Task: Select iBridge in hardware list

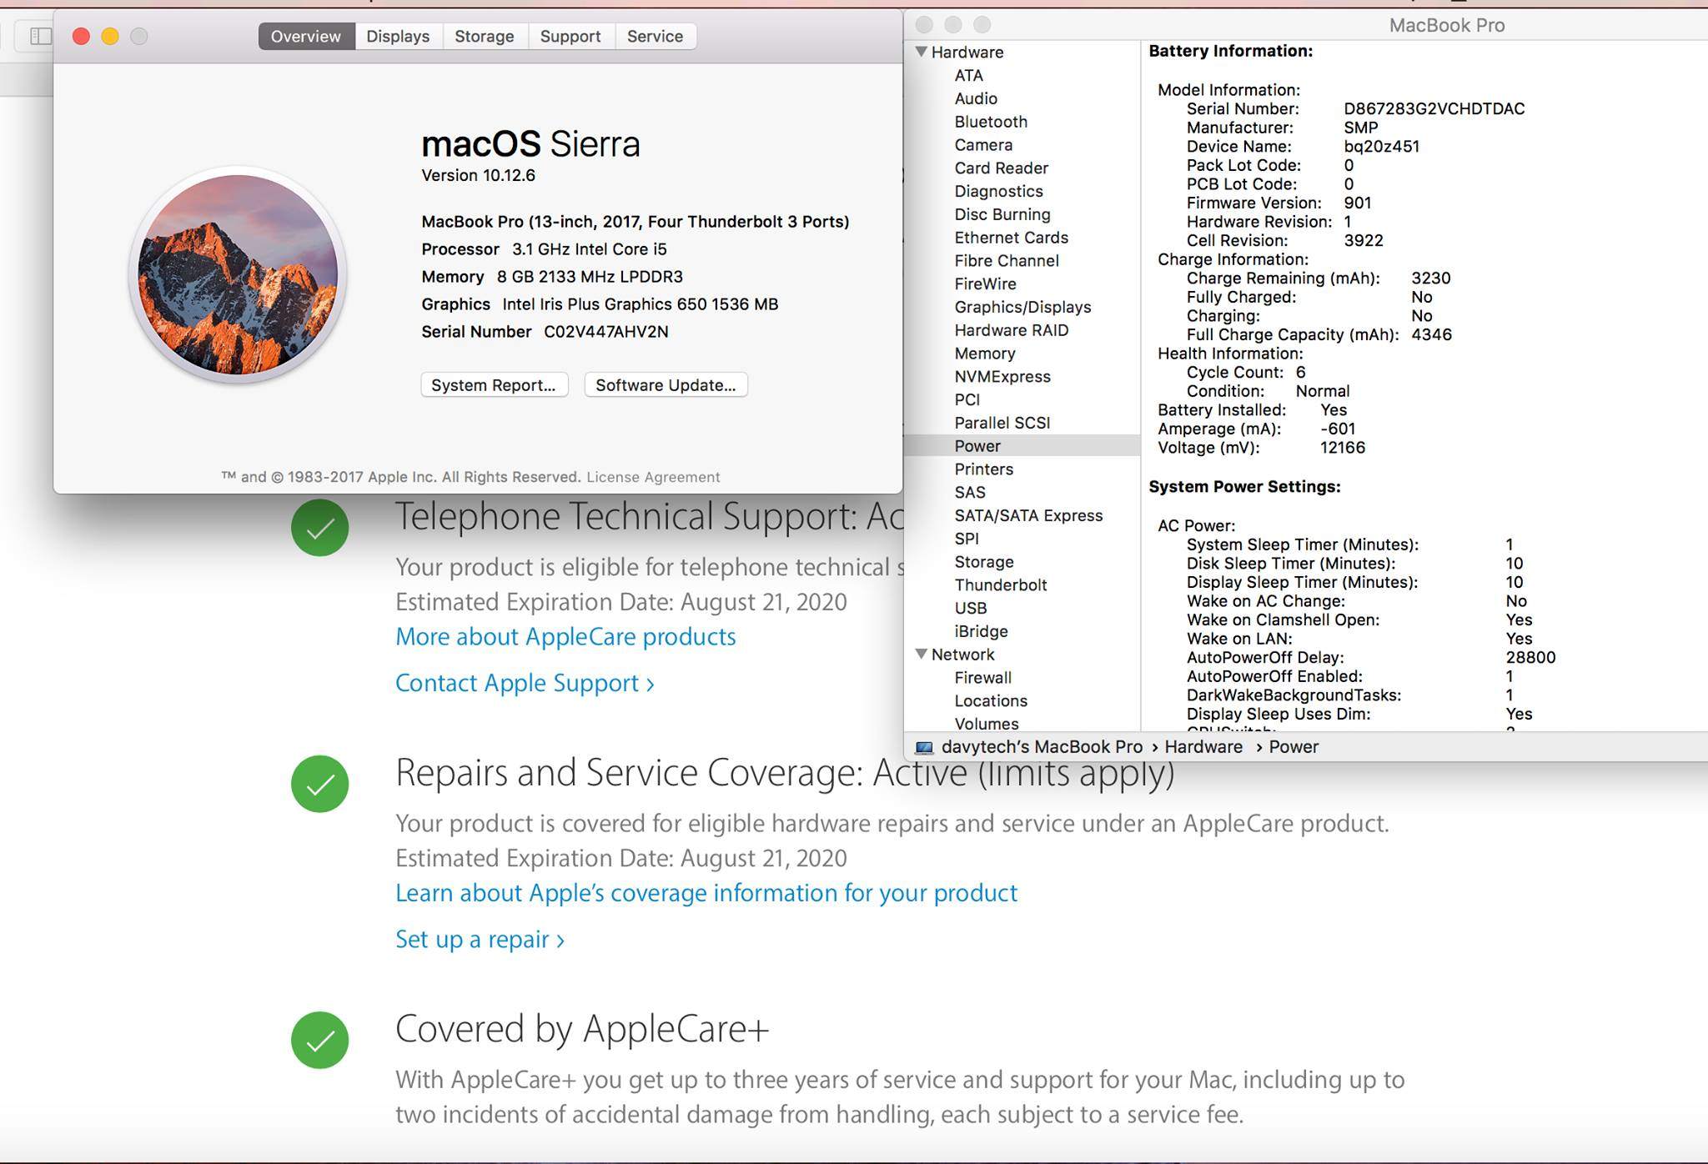Action: tap(981, 632)
